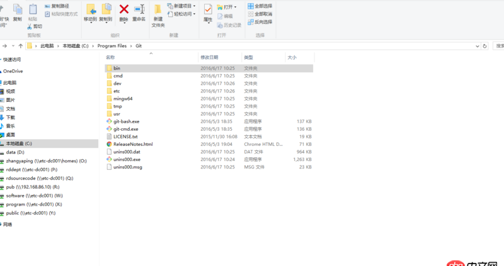Open the New item (新建项目) dropdown

(x=181, y=6)
